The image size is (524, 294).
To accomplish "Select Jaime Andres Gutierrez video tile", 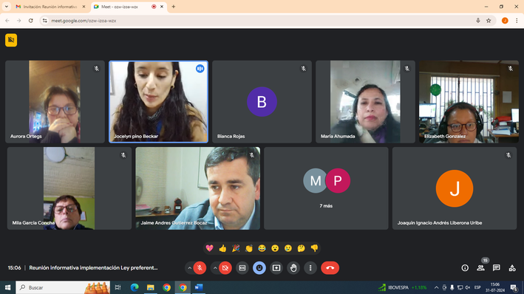I will pos(198,188).
